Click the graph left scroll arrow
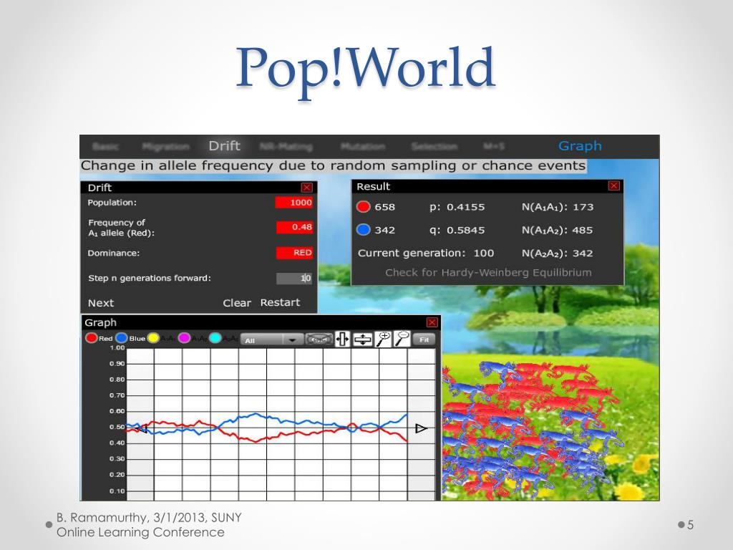733x550 pixels. tap(142, 428)
